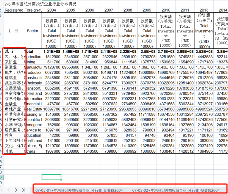Select the Transport, sector cell
This screenshot has width=228, height=194.
(32, 88)
